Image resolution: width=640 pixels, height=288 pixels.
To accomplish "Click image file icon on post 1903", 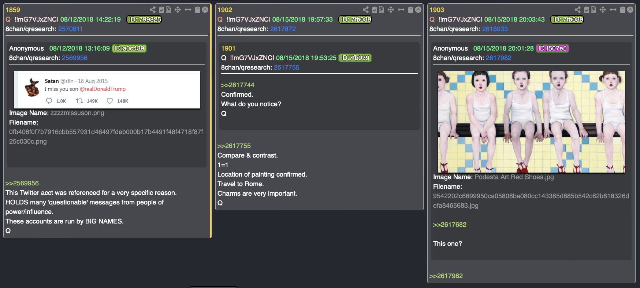I will [594, 10].
